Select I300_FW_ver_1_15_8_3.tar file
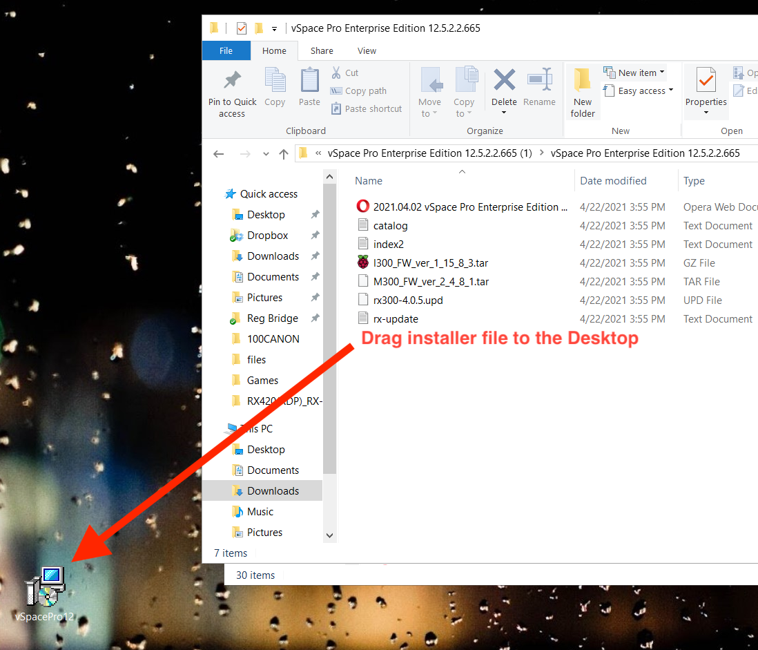 (x=422, y=263)
